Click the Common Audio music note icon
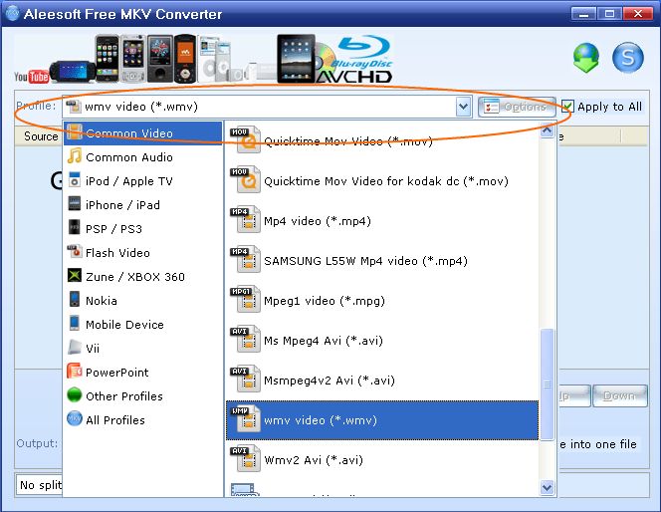 click(x=75, y=156)
